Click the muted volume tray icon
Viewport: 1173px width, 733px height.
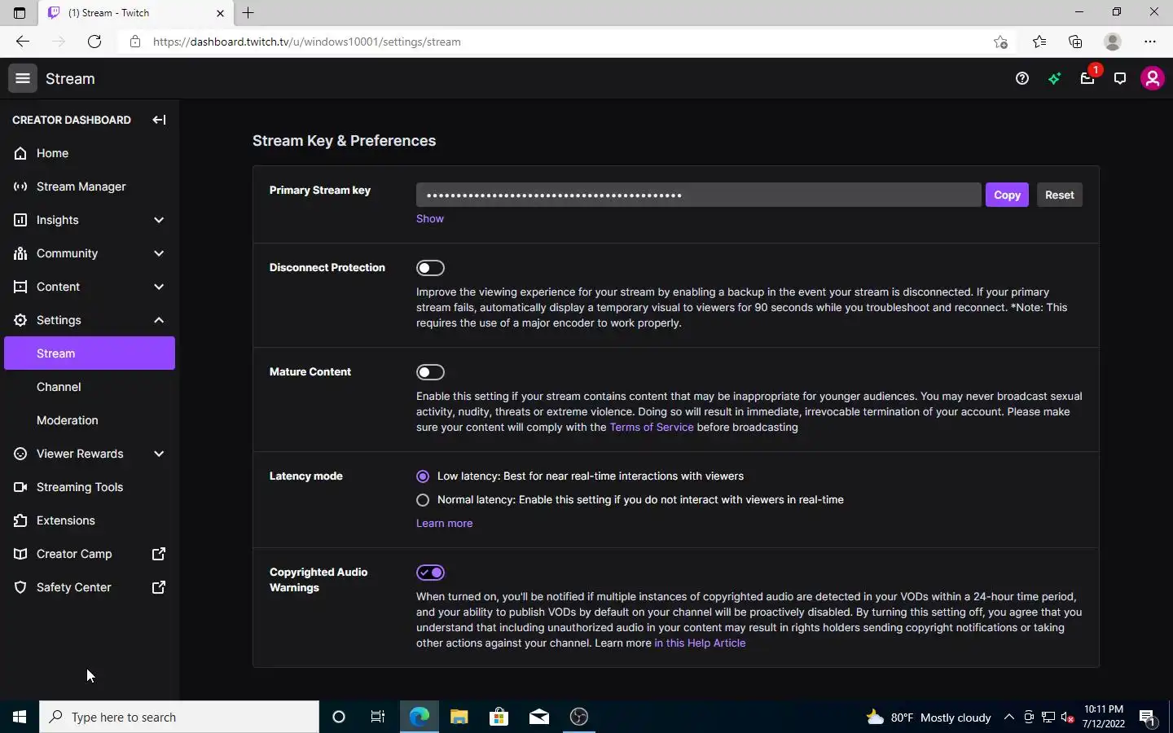click(1068, 718)
